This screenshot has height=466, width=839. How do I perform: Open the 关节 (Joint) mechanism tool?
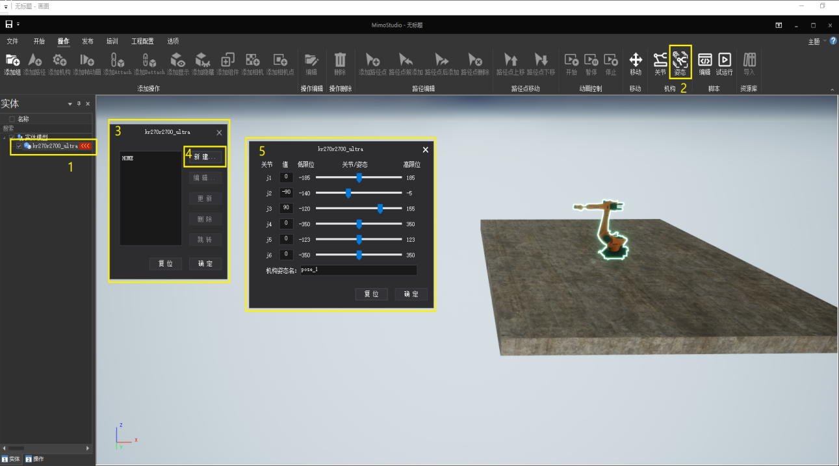[x=660, y=60]
